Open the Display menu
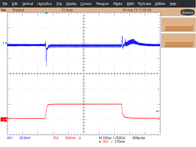The image size is (196, 147). (x=71, y=4)
